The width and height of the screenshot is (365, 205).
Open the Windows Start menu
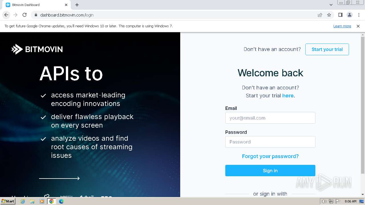pos(8,201)
